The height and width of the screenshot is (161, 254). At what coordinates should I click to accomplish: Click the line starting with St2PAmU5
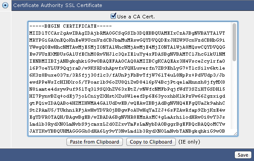coord(127,110)
